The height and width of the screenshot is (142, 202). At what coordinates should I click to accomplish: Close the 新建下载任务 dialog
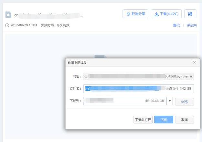(x=194, y=62)
